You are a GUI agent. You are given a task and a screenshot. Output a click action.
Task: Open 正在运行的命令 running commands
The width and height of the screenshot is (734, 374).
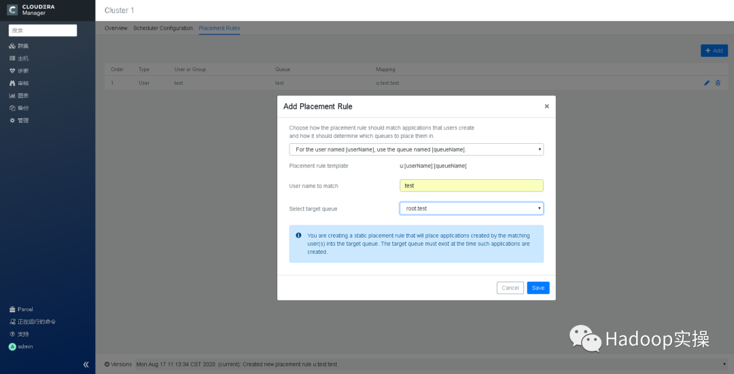click(33, 322)
